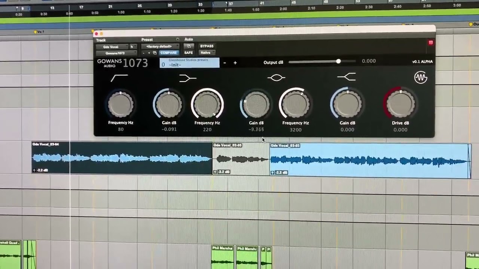Toggle the COMPARE button
This screenshot has height=269, width=479.
[168, 53]
